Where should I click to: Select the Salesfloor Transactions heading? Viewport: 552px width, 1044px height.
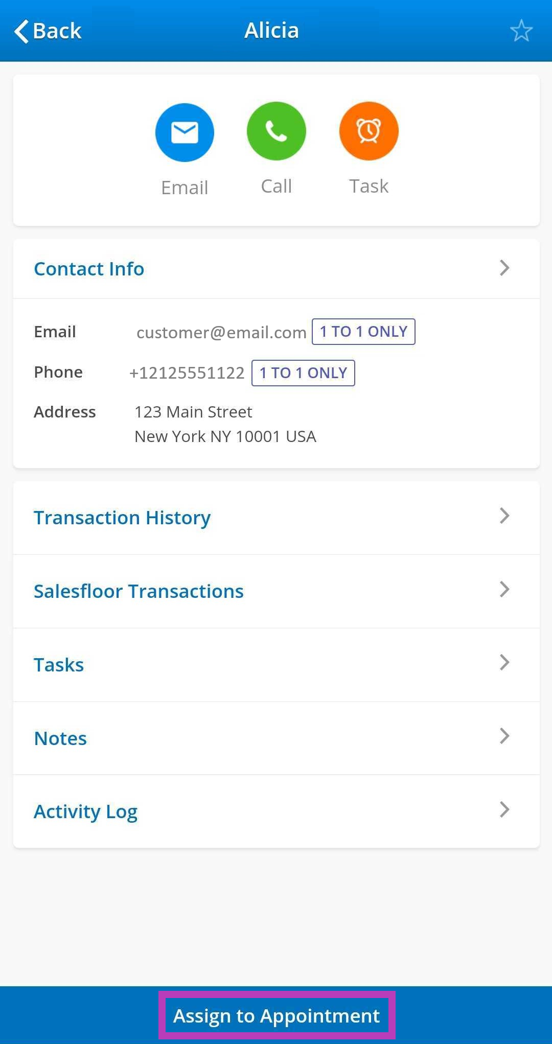point(139,591)
